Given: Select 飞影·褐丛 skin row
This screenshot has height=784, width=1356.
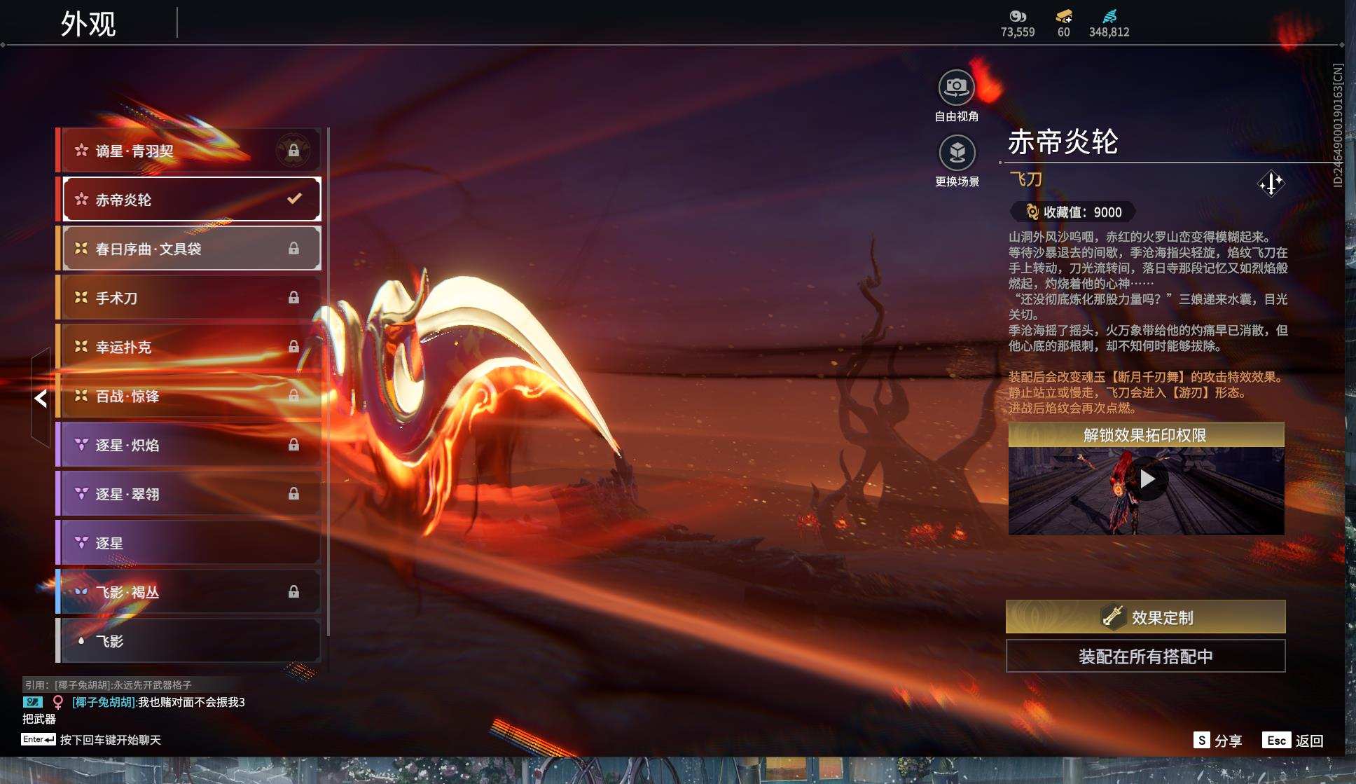Looking at the screenshot, I should [188, 591].
